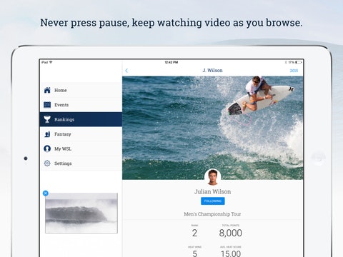This screenshot has width=343, height=257.
Task: Click the My WSL profile icon
Action: pos(47,148)
